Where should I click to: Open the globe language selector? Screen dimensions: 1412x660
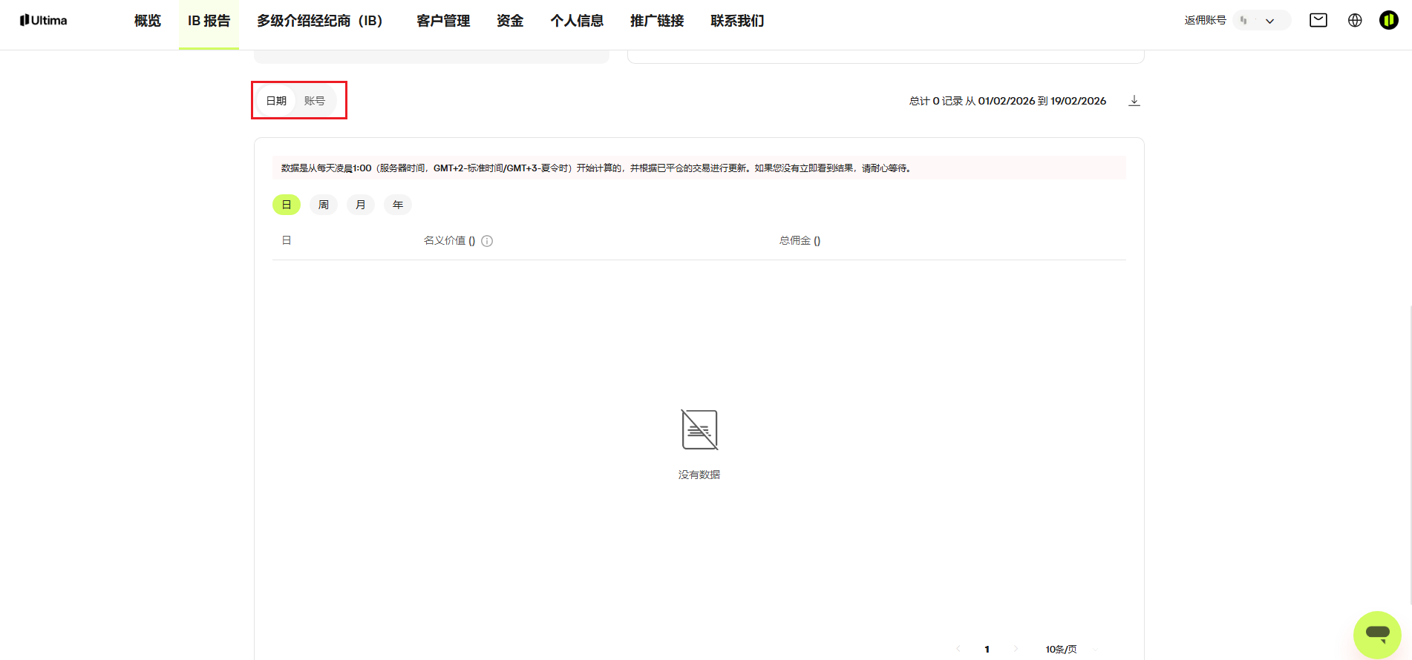1355,20
